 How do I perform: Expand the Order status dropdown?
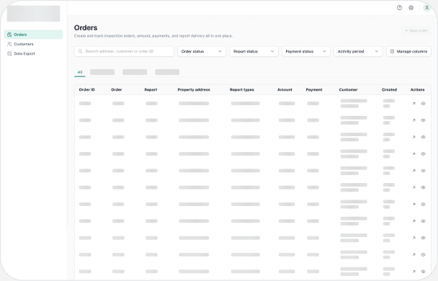[202, 51]
